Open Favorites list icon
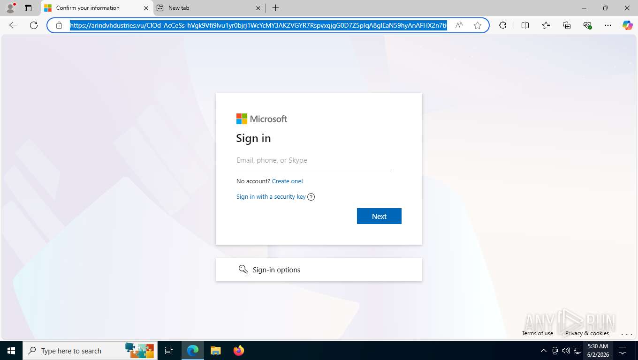The width and height of the screenshot is (638, 360). 546,25
